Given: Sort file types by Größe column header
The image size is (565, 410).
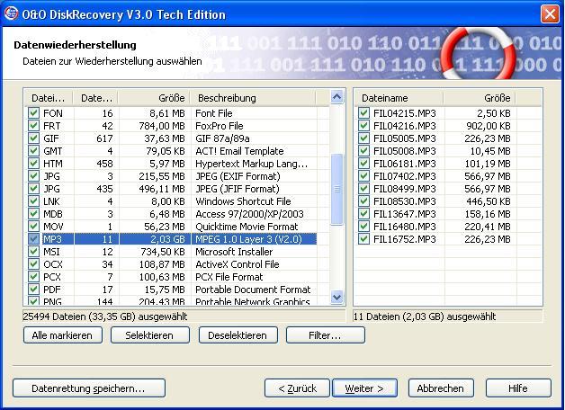Looking at the screenshot, I should click(x=155, y=98).
